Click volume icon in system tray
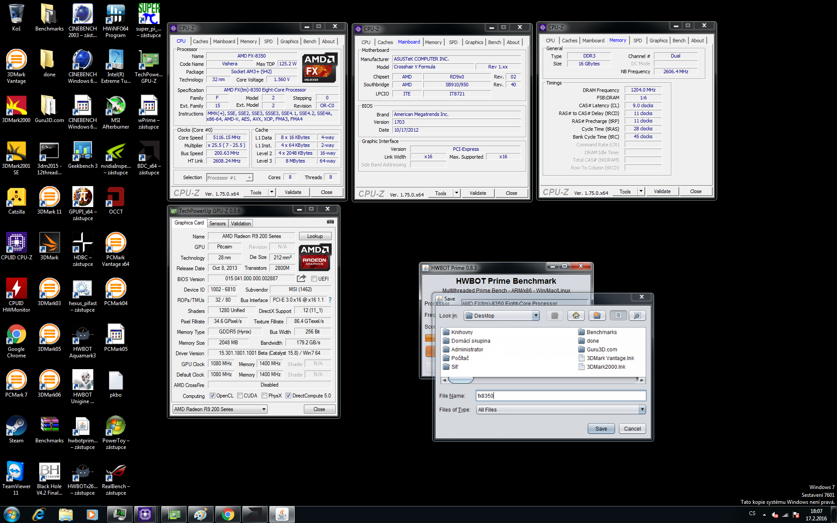837x523 pixels. 775,515
